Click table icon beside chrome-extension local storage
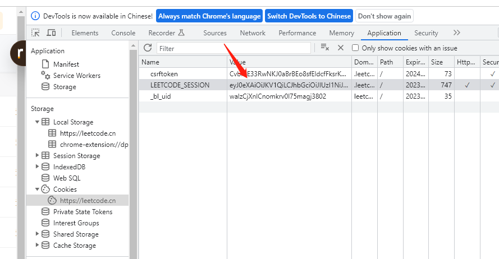The width and height of the screenshot is (499, 259). click(52, 144)
